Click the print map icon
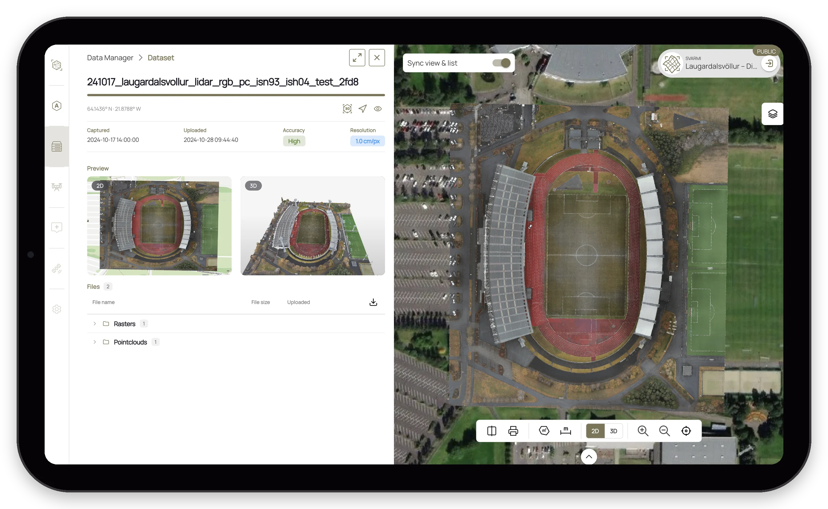828x509 pixels. 513,431
